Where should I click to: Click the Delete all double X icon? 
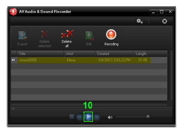coord(67,34)
